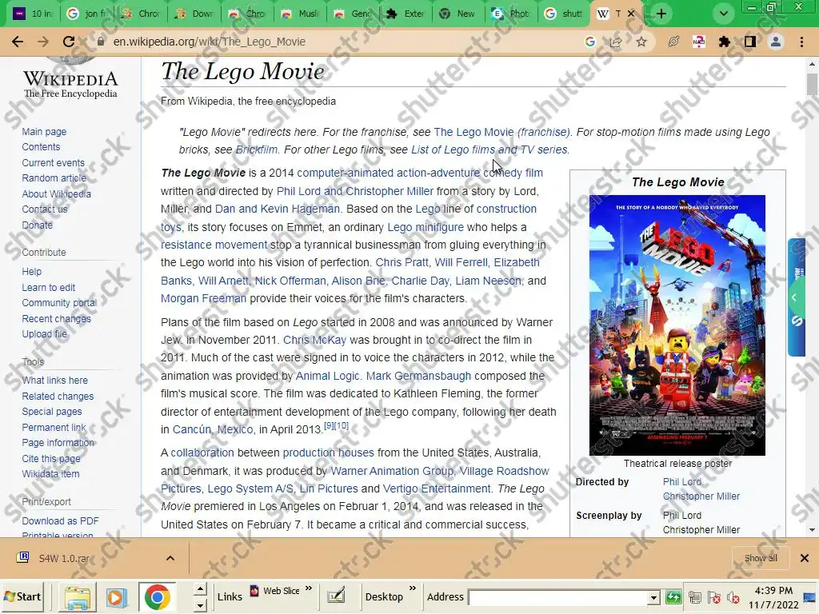Image resolution: width=819 pixels, height=614 pixels.
Task: Switch to the 'New' tab
Action: (459, 14)
